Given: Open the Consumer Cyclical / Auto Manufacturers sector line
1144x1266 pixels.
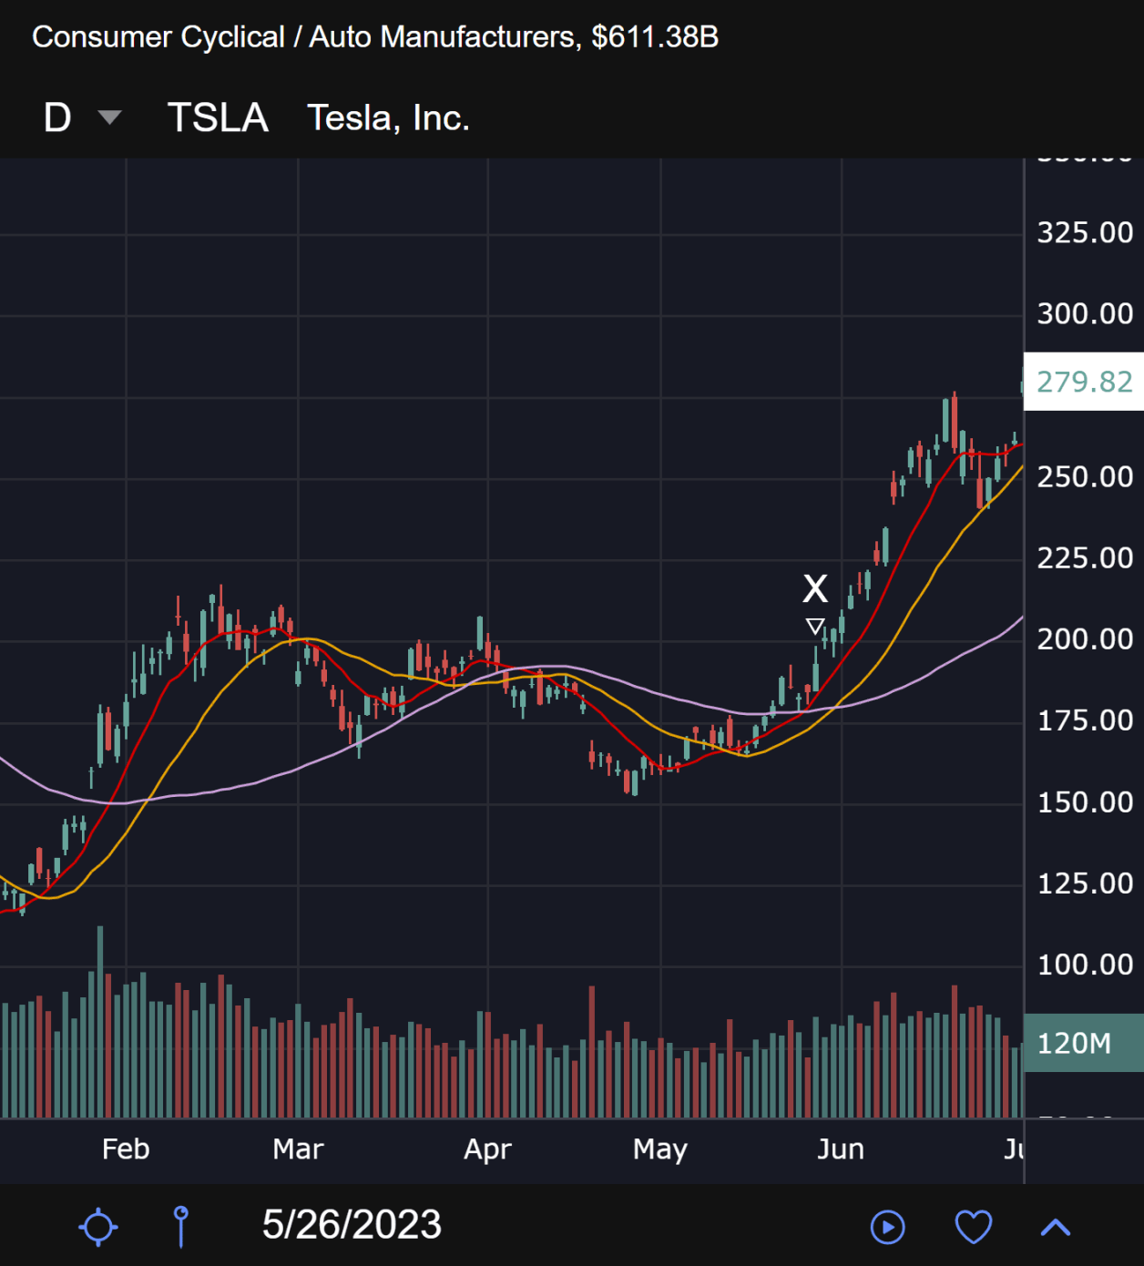Looking at the screenshot, I should point(375,37).
